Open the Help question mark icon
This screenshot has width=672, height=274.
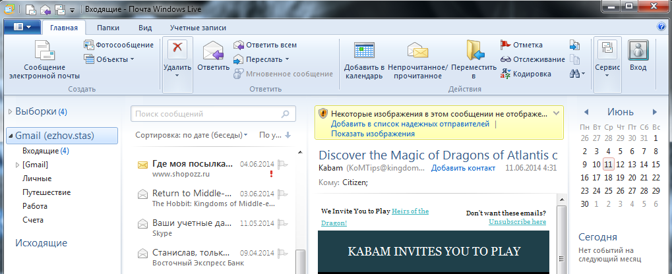(x=661, y=27)
